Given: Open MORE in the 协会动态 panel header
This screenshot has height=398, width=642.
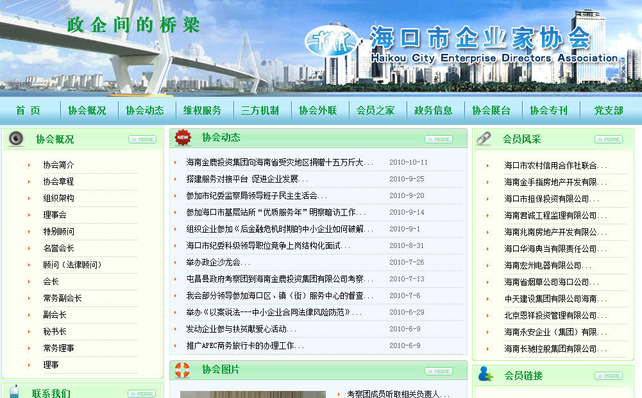Looking at the screenshot, I should pos(439,139).
